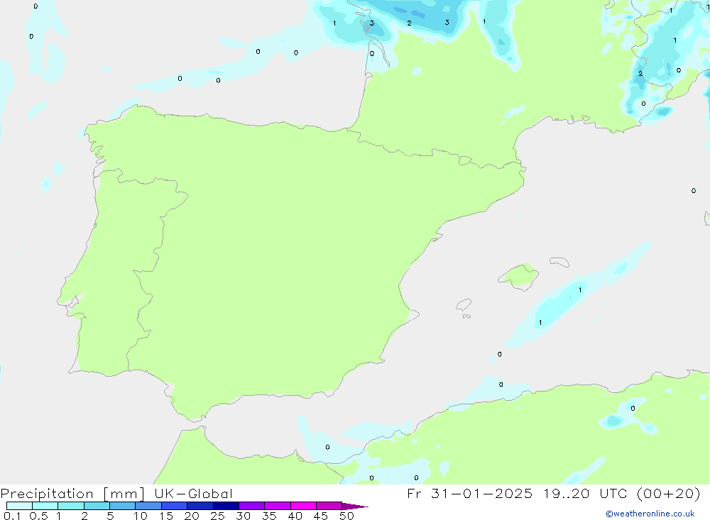Click the '25' legend scale label
Screen dimensions: 710x520
pos(218,516)
